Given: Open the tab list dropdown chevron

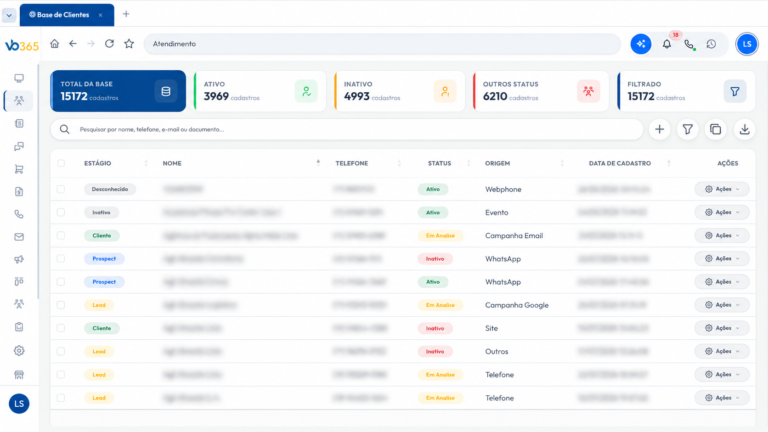Looking at the screenshot, I should [x=9, y=15].
